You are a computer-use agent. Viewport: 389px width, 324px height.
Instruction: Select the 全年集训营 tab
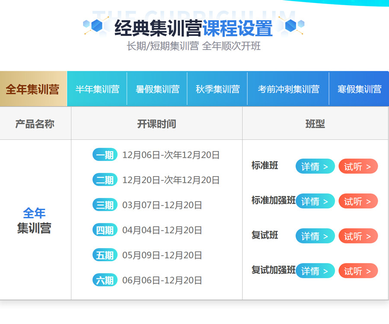[x=33, y=89]
